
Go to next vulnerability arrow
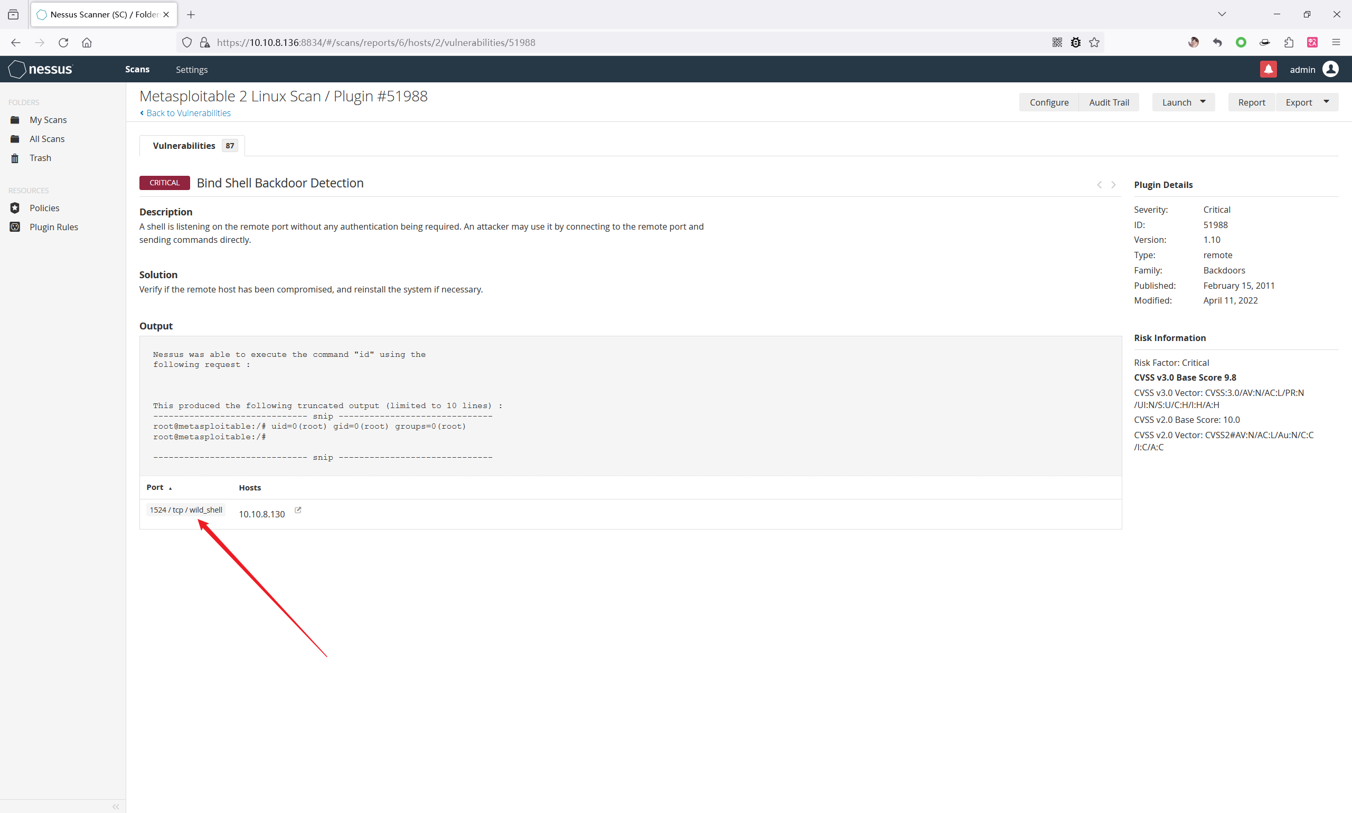(x=1114, y=185)
